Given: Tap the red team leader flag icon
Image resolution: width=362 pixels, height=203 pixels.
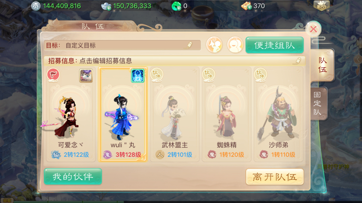Looking at the screenshot, I should coord(53,75).
